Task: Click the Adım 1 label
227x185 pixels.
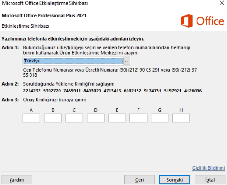Action: coord(10,48)
